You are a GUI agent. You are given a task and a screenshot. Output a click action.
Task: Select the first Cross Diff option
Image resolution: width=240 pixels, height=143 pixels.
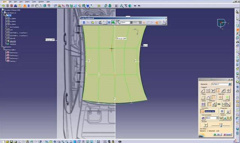224,104
